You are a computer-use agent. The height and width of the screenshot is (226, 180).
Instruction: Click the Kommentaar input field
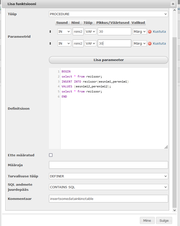109,199
